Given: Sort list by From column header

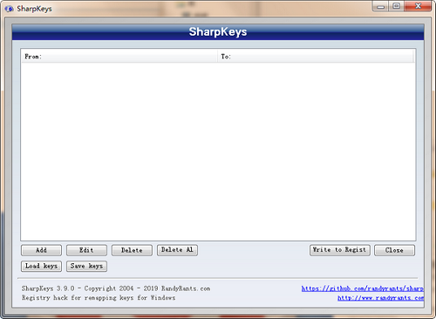Looking at the screenshot, I should pos(119,57).
